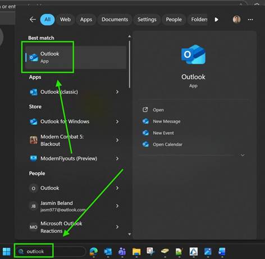Open the three-dot more options menu
The height and width of the screenshot is (259, 265).
pyautogui.click(x=250, y=20)
